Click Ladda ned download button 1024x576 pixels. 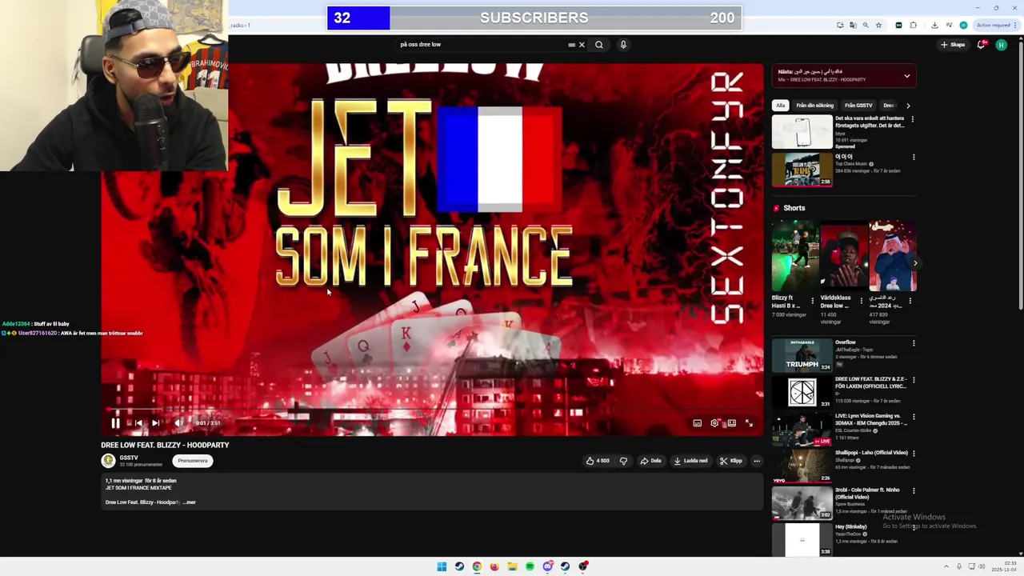(x=690, y=461)
